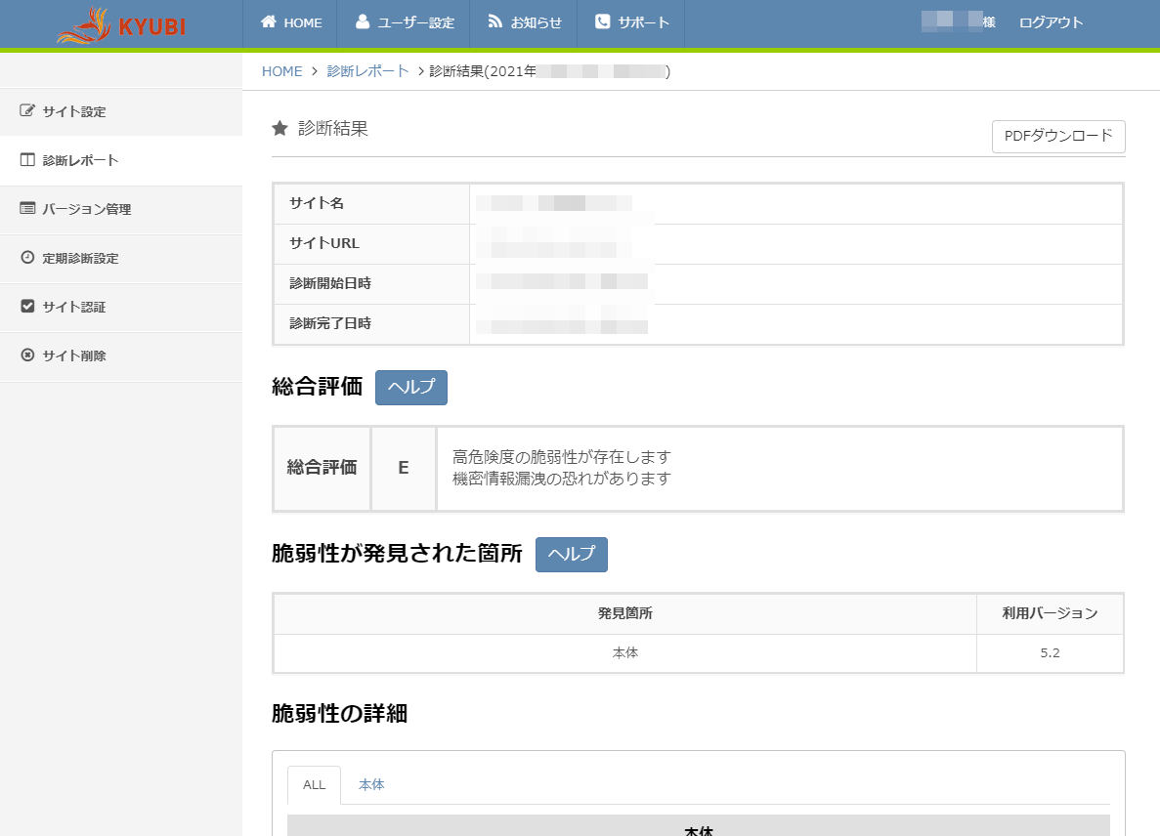Image resolution: width=1160 pixels, height=836 pixels.
Task: Open help for 総合評価
Action: [410, 388]
